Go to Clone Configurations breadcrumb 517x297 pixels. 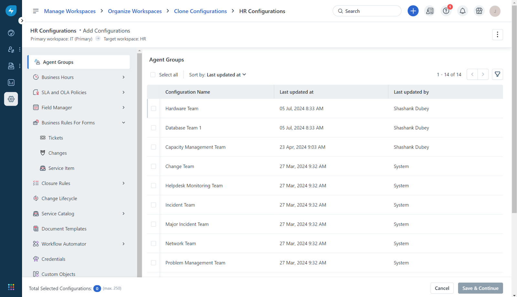click(x=200, y=11)
